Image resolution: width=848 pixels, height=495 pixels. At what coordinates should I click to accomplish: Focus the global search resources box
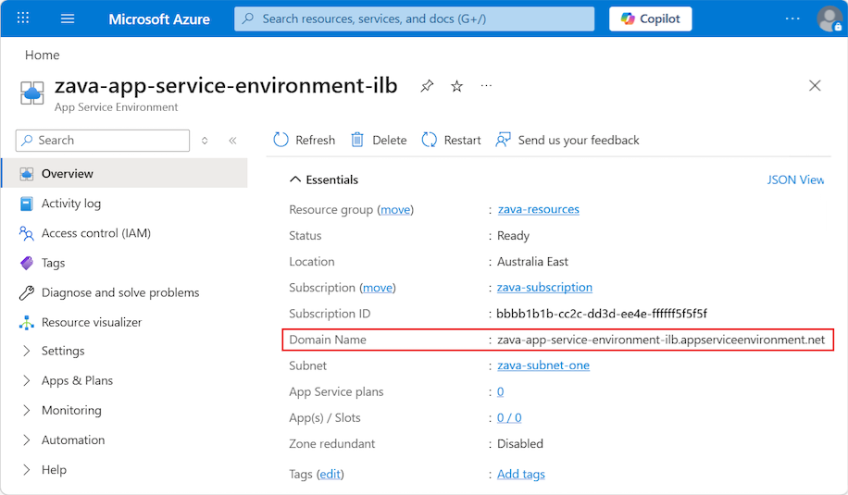[x=414, y=19]
